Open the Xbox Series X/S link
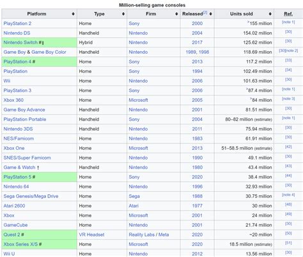Screen dimensions: 303x257 tap(20, 244)
